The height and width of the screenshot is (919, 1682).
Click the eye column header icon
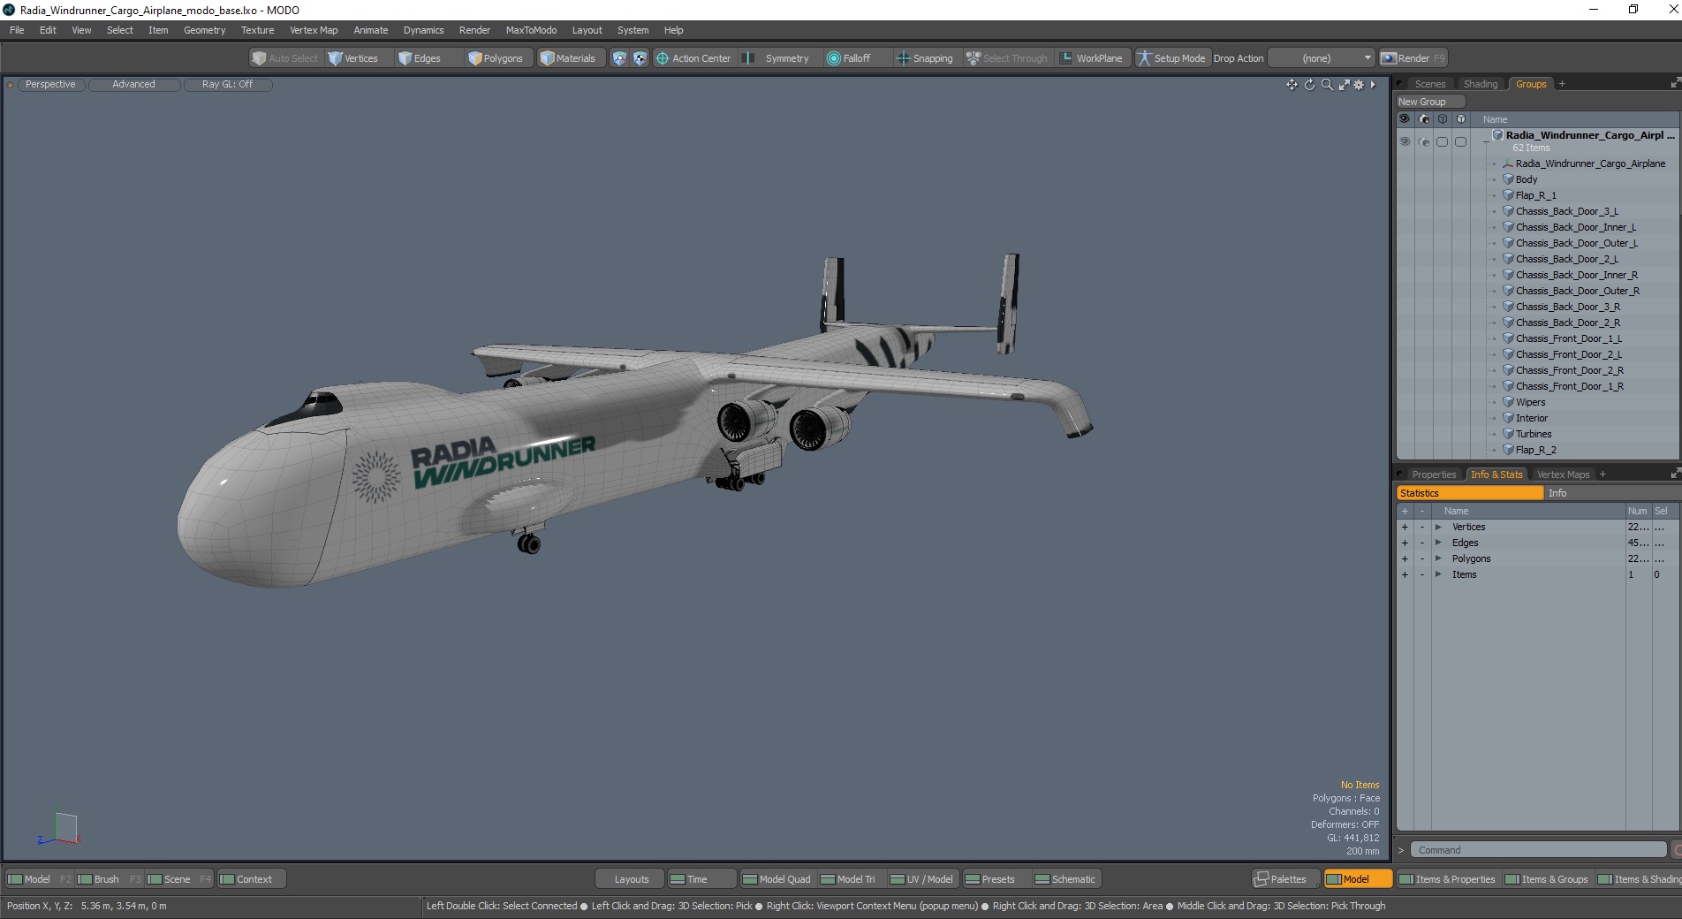click(x=1405, y=119)
